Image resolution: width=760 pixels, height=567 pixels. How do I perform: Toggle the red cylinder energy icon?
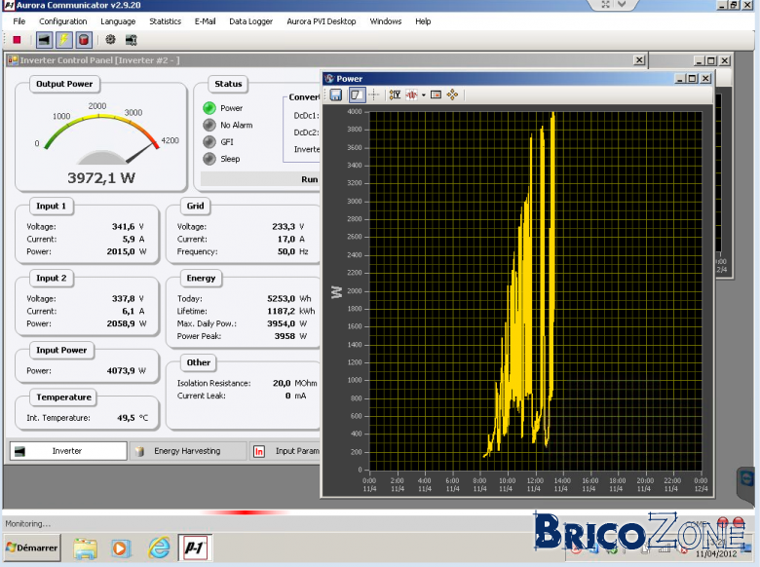pyautogui.click(x=84, y=40)
